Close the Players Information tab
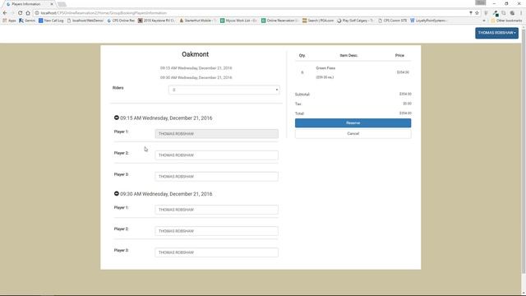 tap(52, 4)
